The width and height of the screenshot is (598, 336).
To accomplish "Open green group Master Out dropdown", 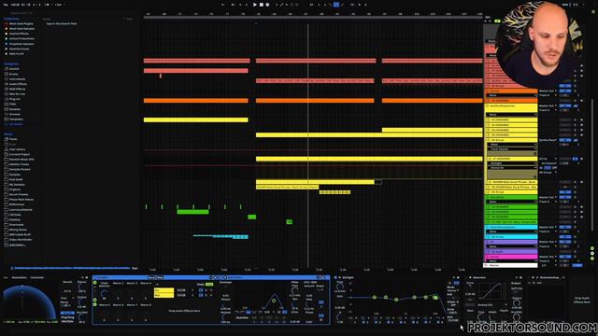I will (x=548, y=197).
